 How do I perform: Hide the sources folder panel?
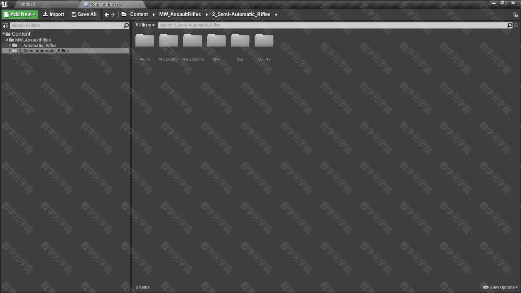pos(5,25)
